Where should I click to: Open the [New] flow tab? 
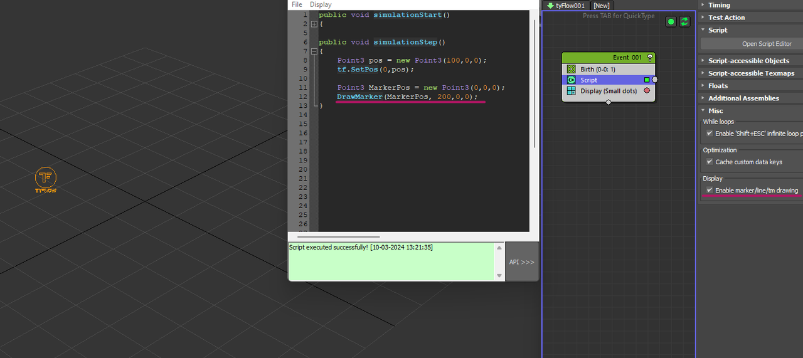pyautogui.click(x=602, y=6)
